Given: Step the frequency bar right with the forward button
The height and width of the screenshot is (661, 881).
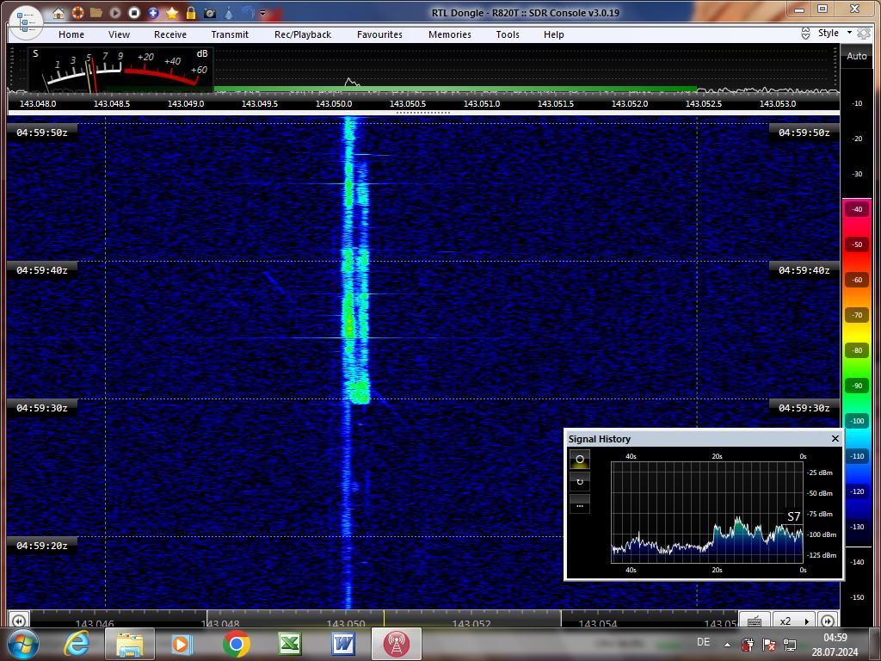Looking at the screenshot, I should click(828, 621).
